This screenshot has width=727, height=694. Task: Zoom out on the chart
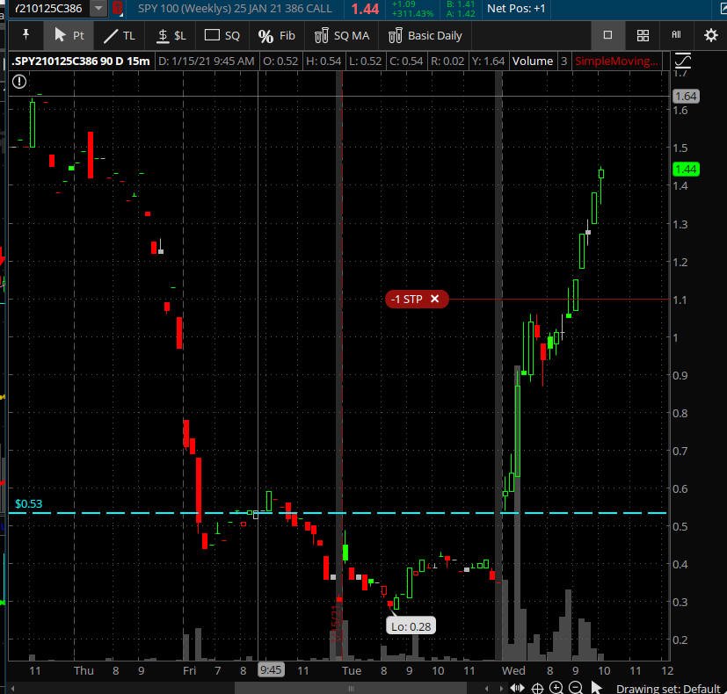point(576,688)
